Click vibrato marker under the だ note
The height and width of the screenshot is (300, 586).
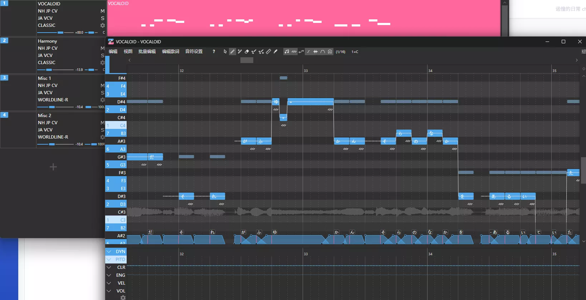click(x=159, y=165)
